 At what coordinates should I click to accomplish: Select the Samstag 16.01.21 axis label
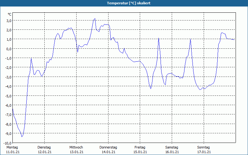pos(172,150)
